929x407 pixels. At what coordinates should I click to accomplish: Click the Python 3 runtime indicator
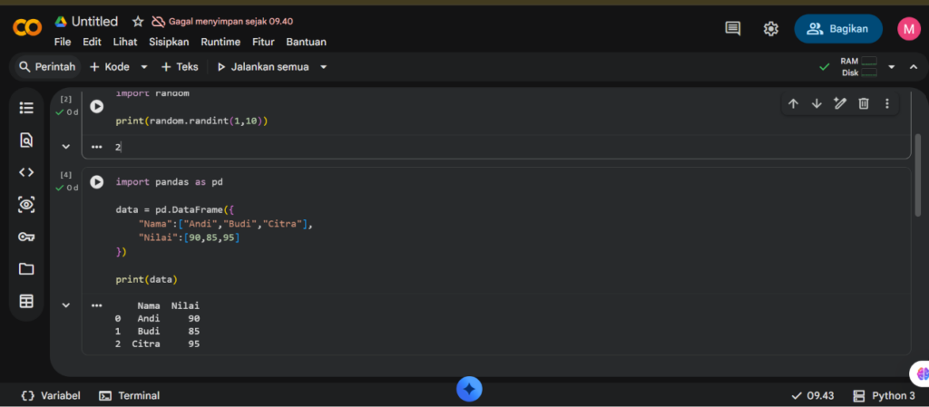(884, 396)
